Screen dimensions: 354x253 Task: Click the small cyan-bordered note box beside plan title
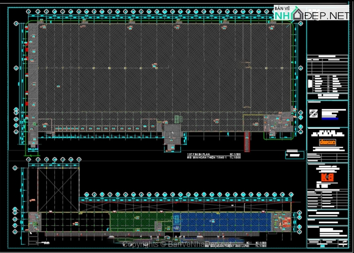pyautogui.click(x=294, y=155)
